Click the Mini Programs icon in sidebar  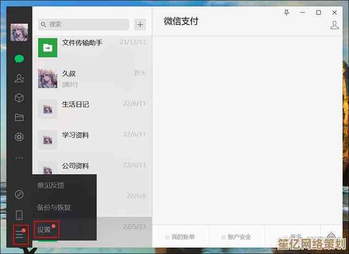coord(20,194)
